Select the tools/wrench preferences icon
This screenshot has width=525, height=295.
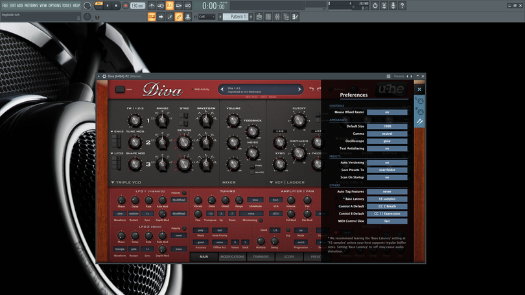[x=420, y=121]
